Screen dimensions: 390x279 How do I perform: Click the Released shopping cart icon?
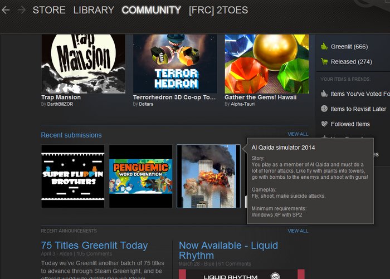coord(324,61)
